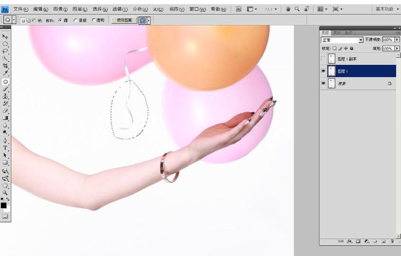The image size is (401, 256).
Task: Select the Dodge tool
Action: pyautogui.click(x=5, y=132)
